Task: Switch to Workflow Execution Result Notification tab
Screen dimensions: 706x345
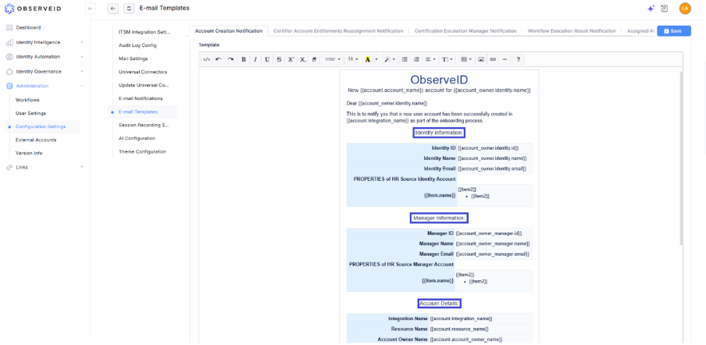Action: pyautogui.click(x=572, y=31)
